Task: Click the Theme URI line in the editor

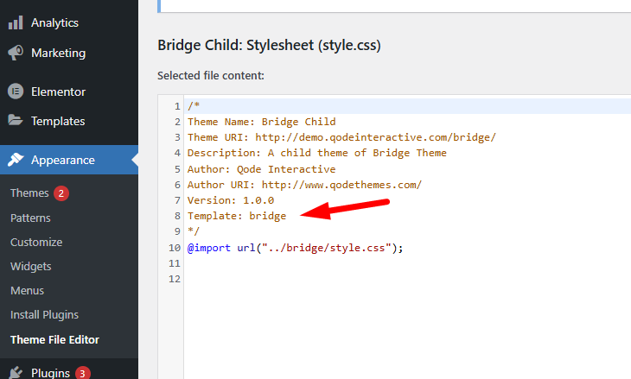Action: pyautogui.click(x=341, y=137)
